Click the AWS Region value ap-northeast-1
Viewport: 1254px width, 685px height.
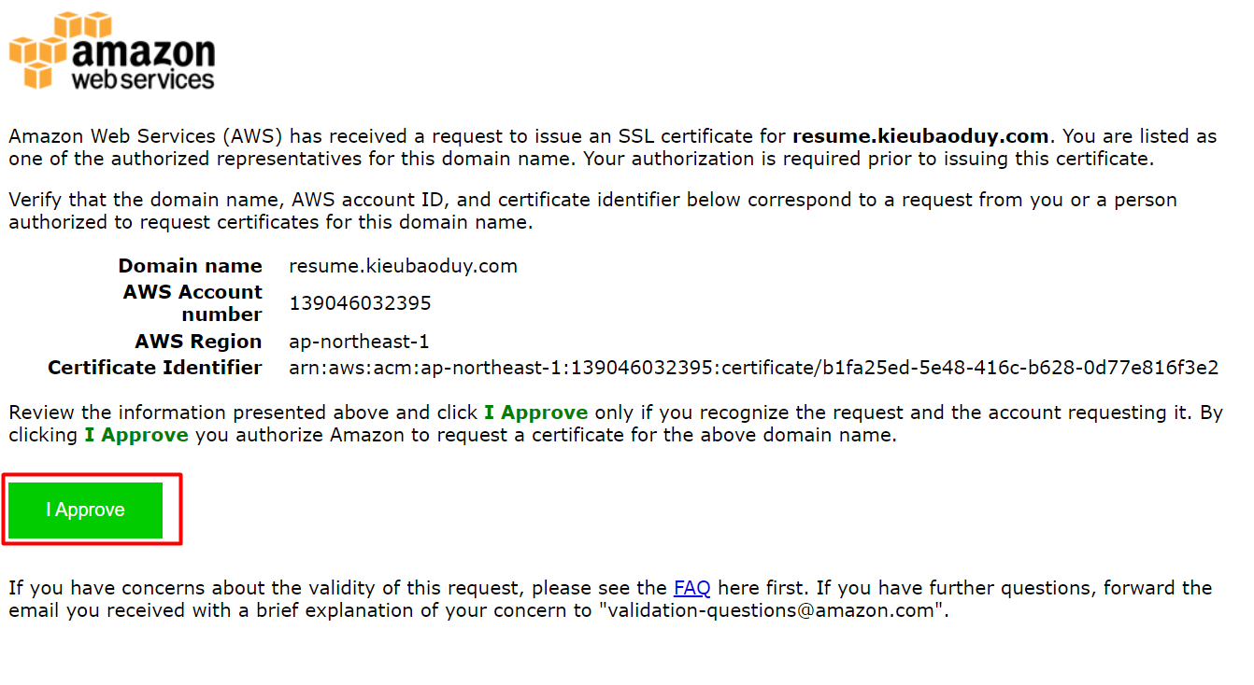tap(359, 342)
